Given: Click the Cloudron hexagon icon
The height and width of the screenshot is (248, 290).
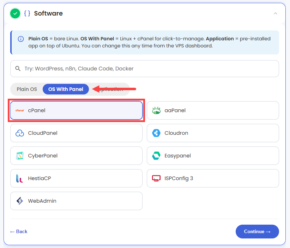Looking at the screenshot, I should [156, 133].
